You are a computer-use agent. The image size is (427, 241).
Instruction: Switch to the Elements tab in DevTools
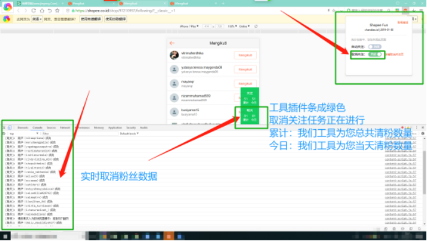coord(23,127)
